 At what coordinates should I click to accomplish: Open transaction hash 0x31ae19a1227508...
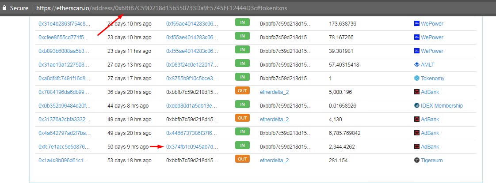pos(64,65)
